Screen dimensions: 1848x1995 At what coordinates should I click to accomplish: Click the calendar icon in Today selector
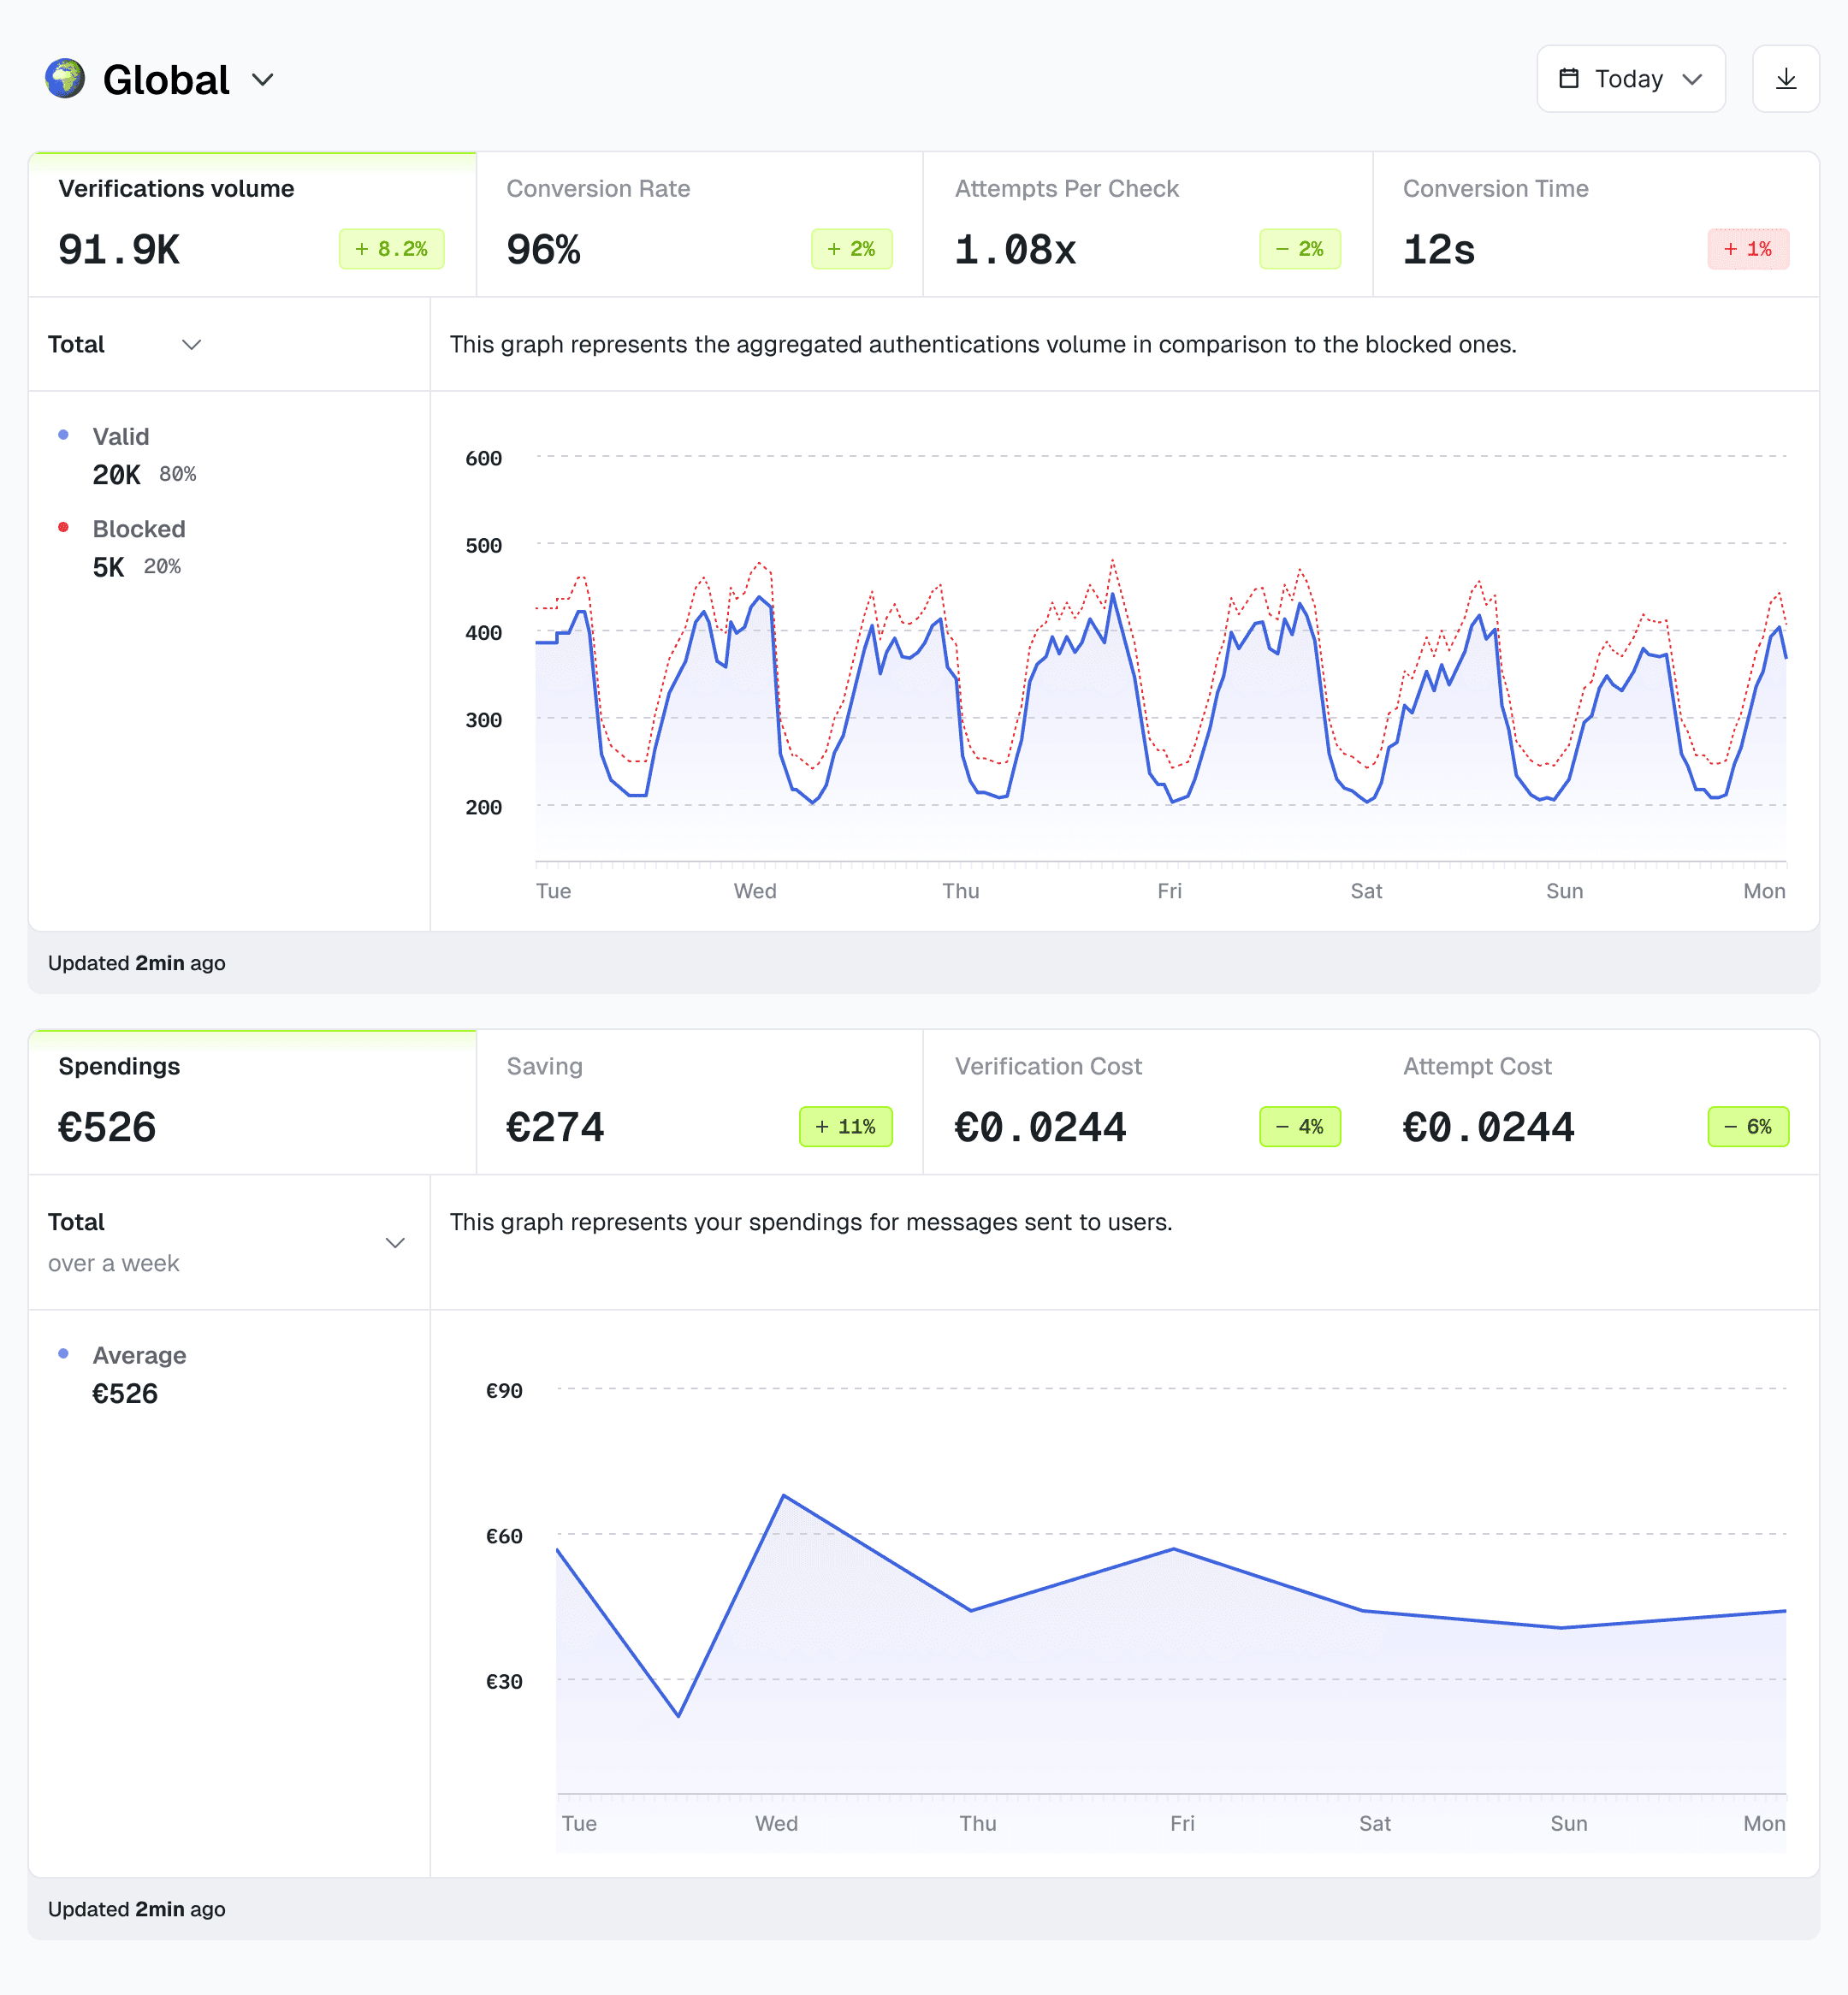pyautogui.click(x=1569, y=79)
